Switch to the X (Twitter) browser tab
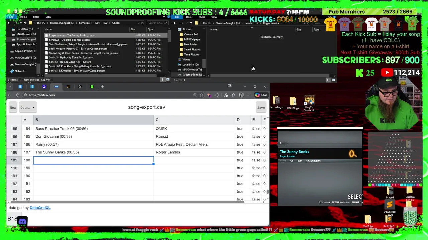 click(80, 87)
